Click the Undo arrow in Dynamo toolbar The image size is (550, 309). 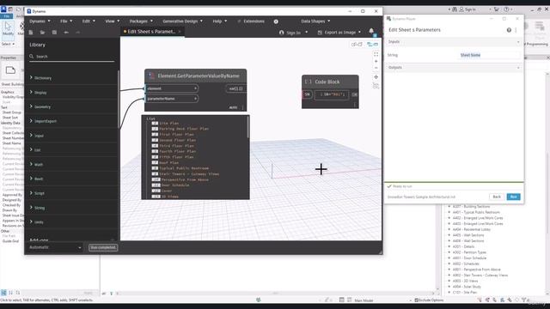point(66,33)
